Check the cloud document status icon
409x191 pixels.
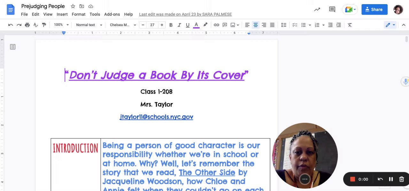(x=91, y=6)
